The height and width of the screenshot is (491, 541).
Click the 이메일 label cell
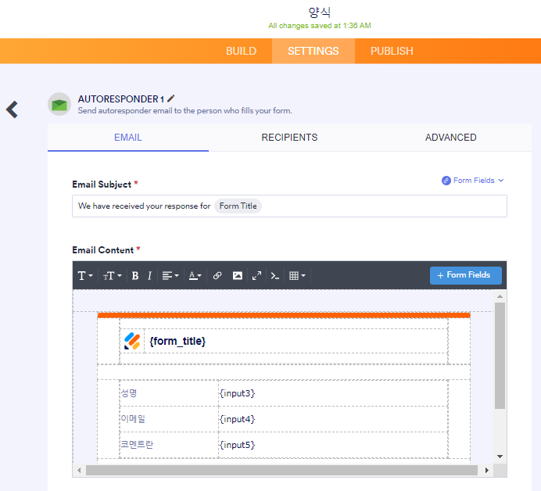click(x=169, y=419)
